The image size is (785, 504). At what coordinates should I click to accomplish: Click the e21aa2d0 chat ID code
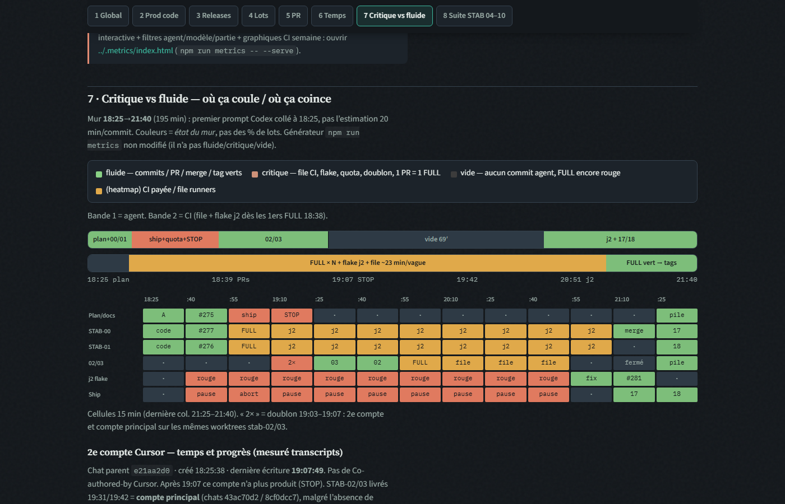pos(152,471)
